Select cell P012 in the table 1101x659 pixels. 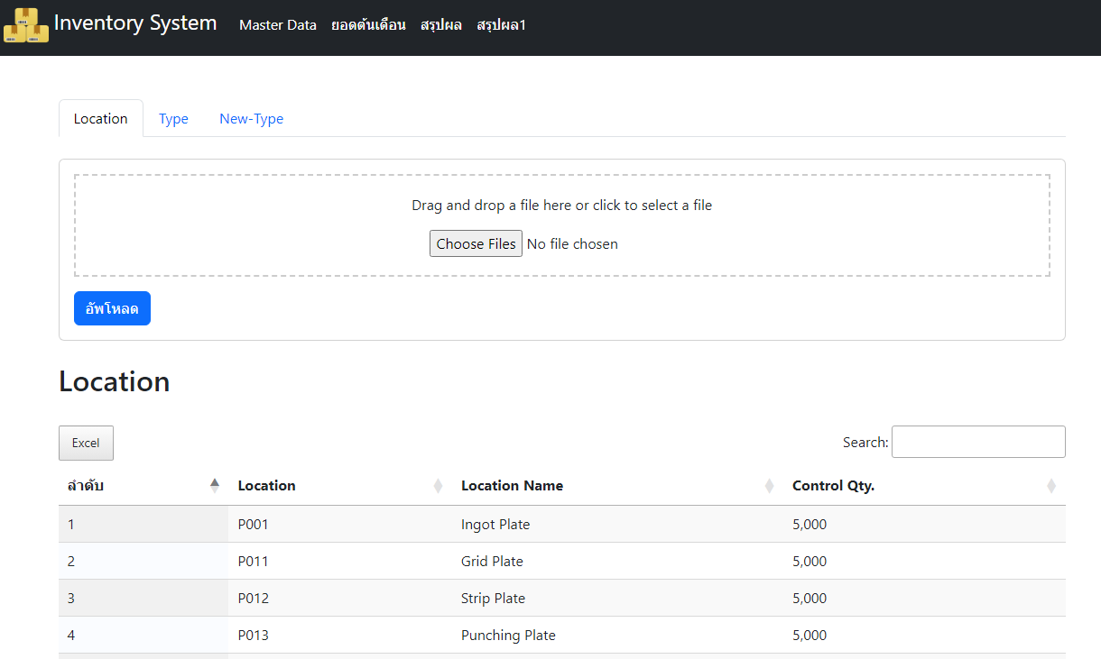coord(254,599)
